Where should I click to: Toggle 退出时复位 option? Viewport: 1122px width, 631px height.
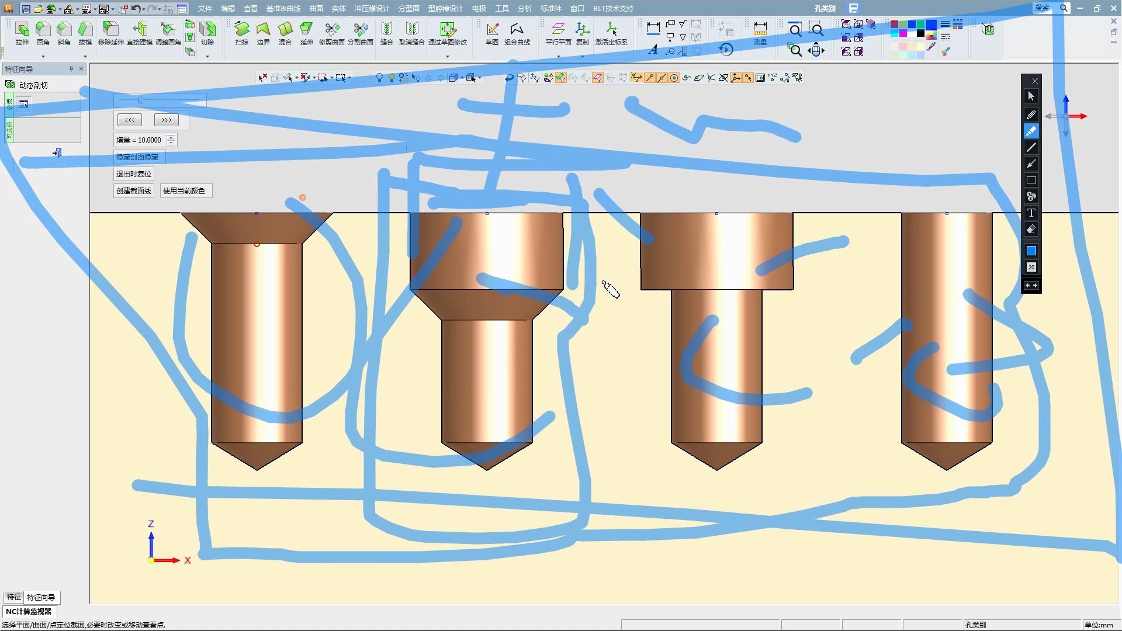(134, 174)
